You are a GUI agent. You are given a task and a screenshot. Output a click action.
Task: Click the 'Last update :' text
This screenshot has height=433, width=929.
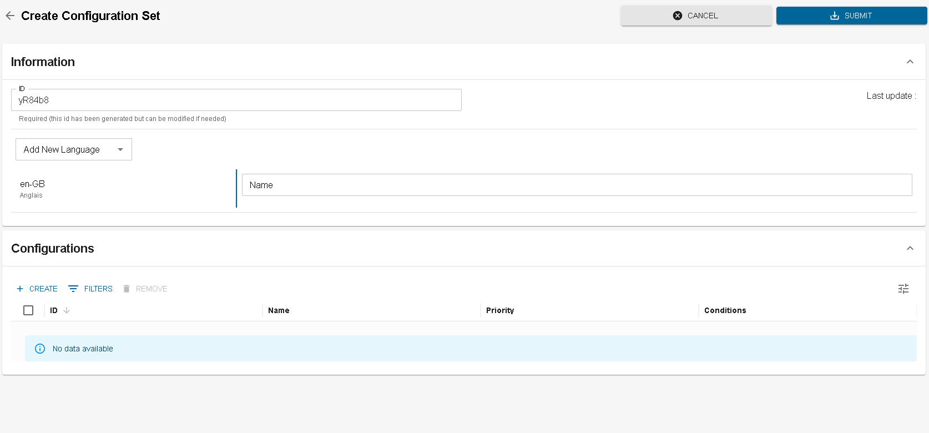pos(891,95)
